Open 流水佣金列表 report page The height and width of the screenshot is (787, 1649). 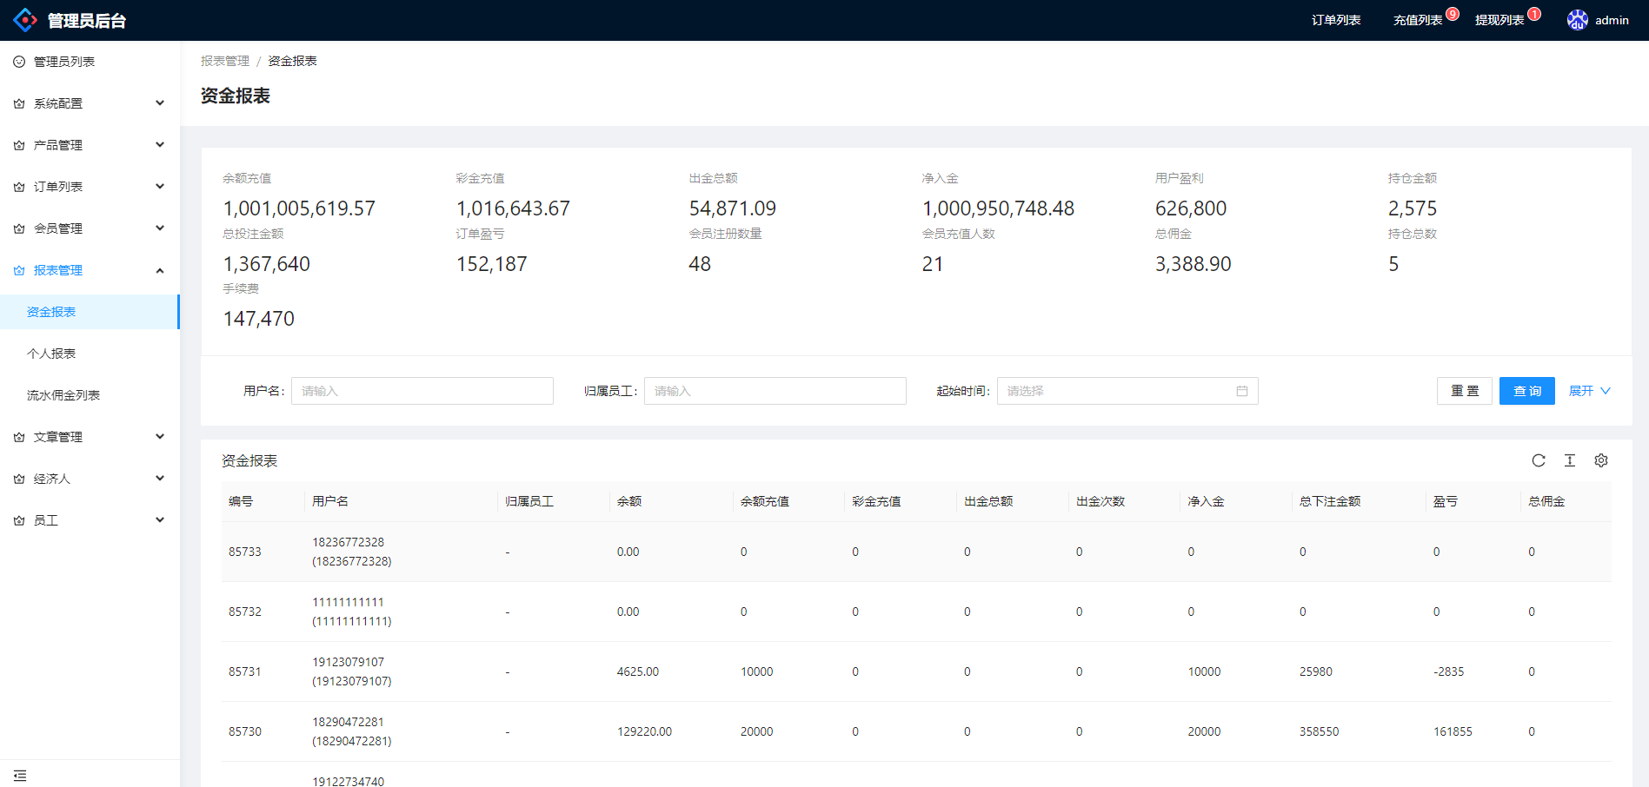coord(63,394)
